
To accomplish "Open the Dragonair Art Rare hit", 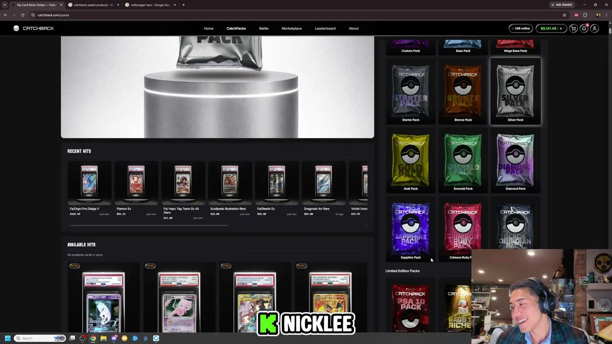I will pos(323,190).
